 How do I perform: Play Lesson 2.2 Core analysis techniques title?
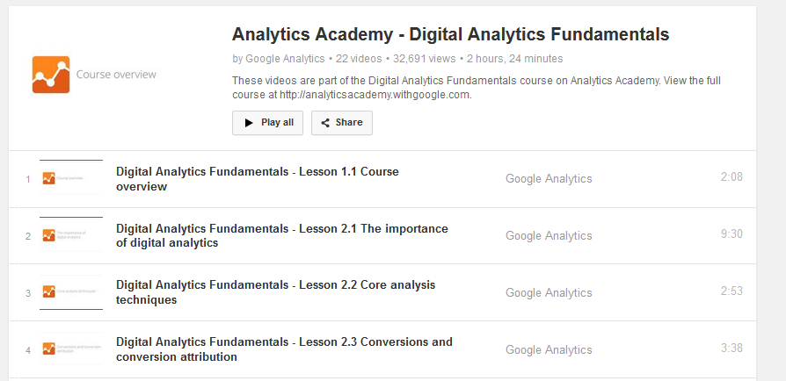click(x=275, y=292)
